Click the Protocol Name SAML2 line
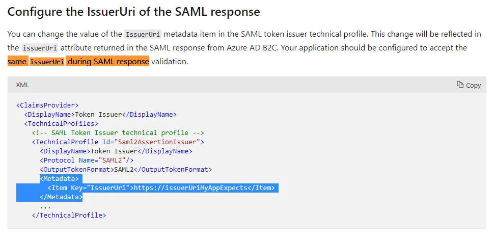This screenshot has height=242, width=495. coord(87,160)
